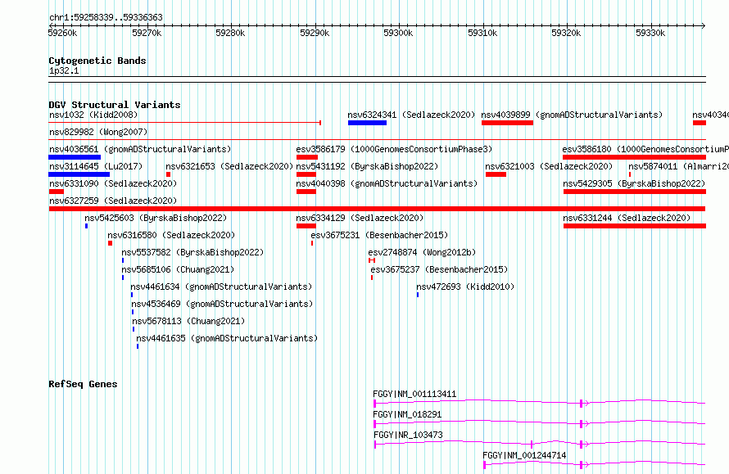Select the 59270k ruler position label
Screen dimensions: 729x474
[147, 33]
